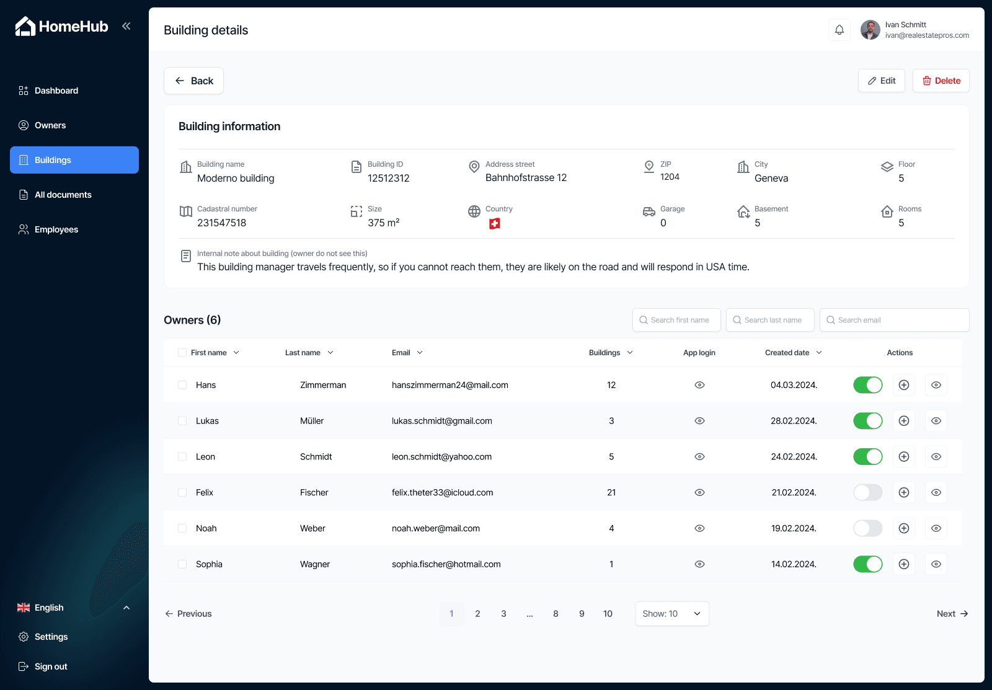Add building for Hans Zimmerman plus icon
The image size is (992, 690).
pos(904,385)
